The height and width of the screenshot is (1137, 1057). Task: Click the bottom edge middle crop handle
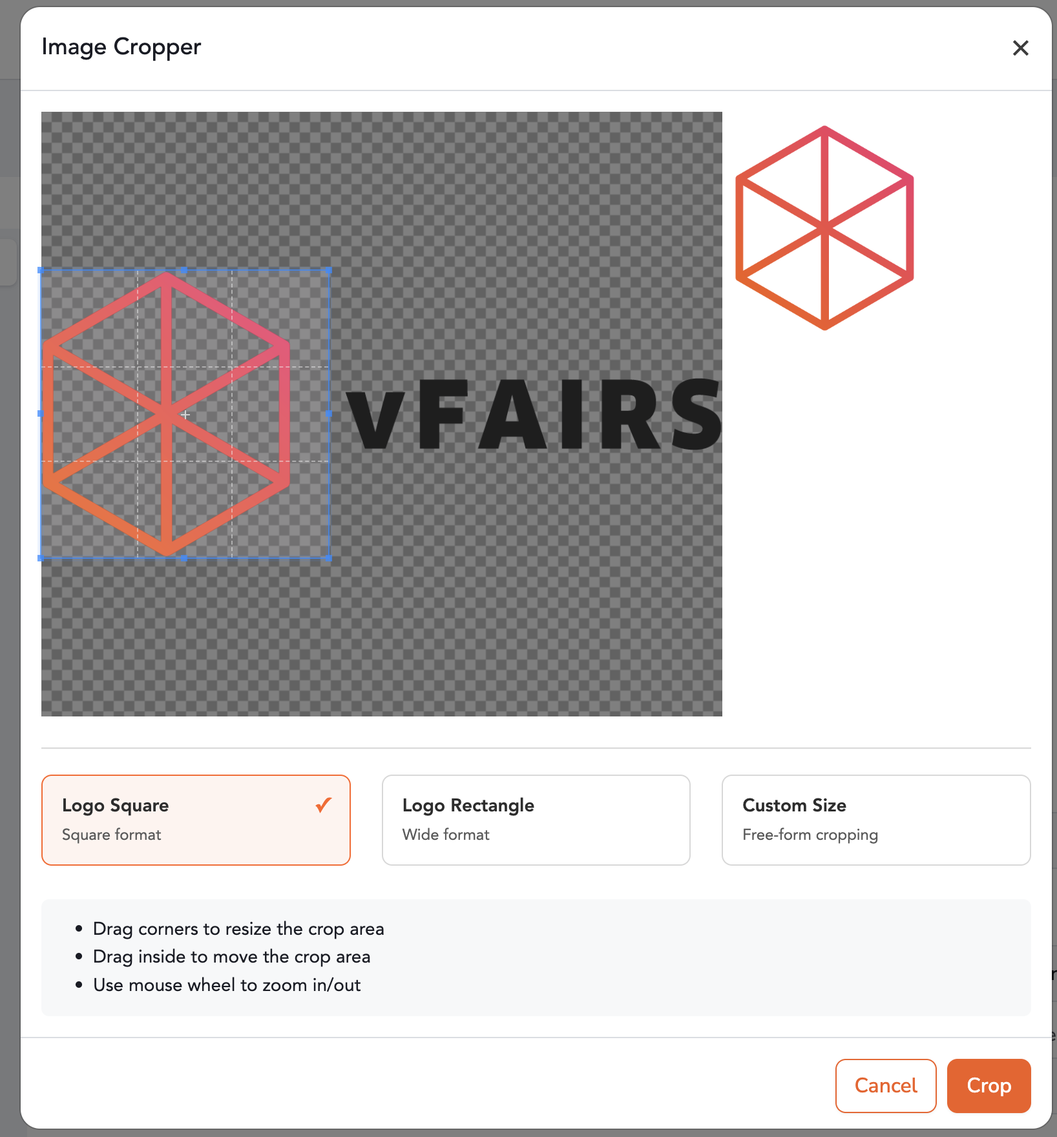pos(185,558)
